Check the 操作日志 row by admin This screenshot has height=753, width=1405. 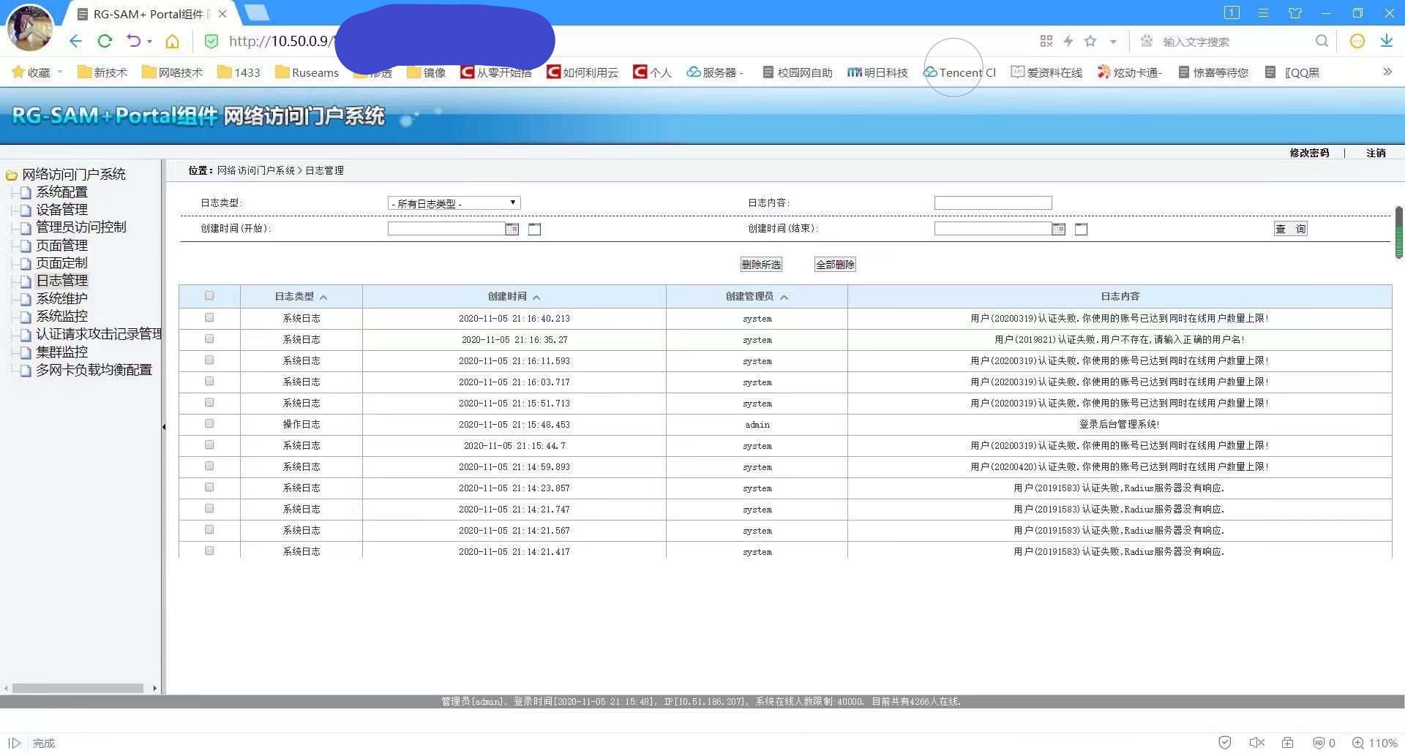tap(209, 423)
